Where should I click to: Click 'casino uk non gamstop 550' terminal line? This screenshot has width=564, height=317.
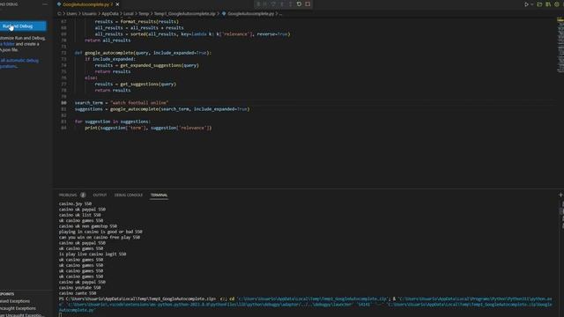(88, 226)
